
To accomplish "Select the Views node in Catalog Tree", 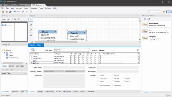I will [x=11, y=55].
